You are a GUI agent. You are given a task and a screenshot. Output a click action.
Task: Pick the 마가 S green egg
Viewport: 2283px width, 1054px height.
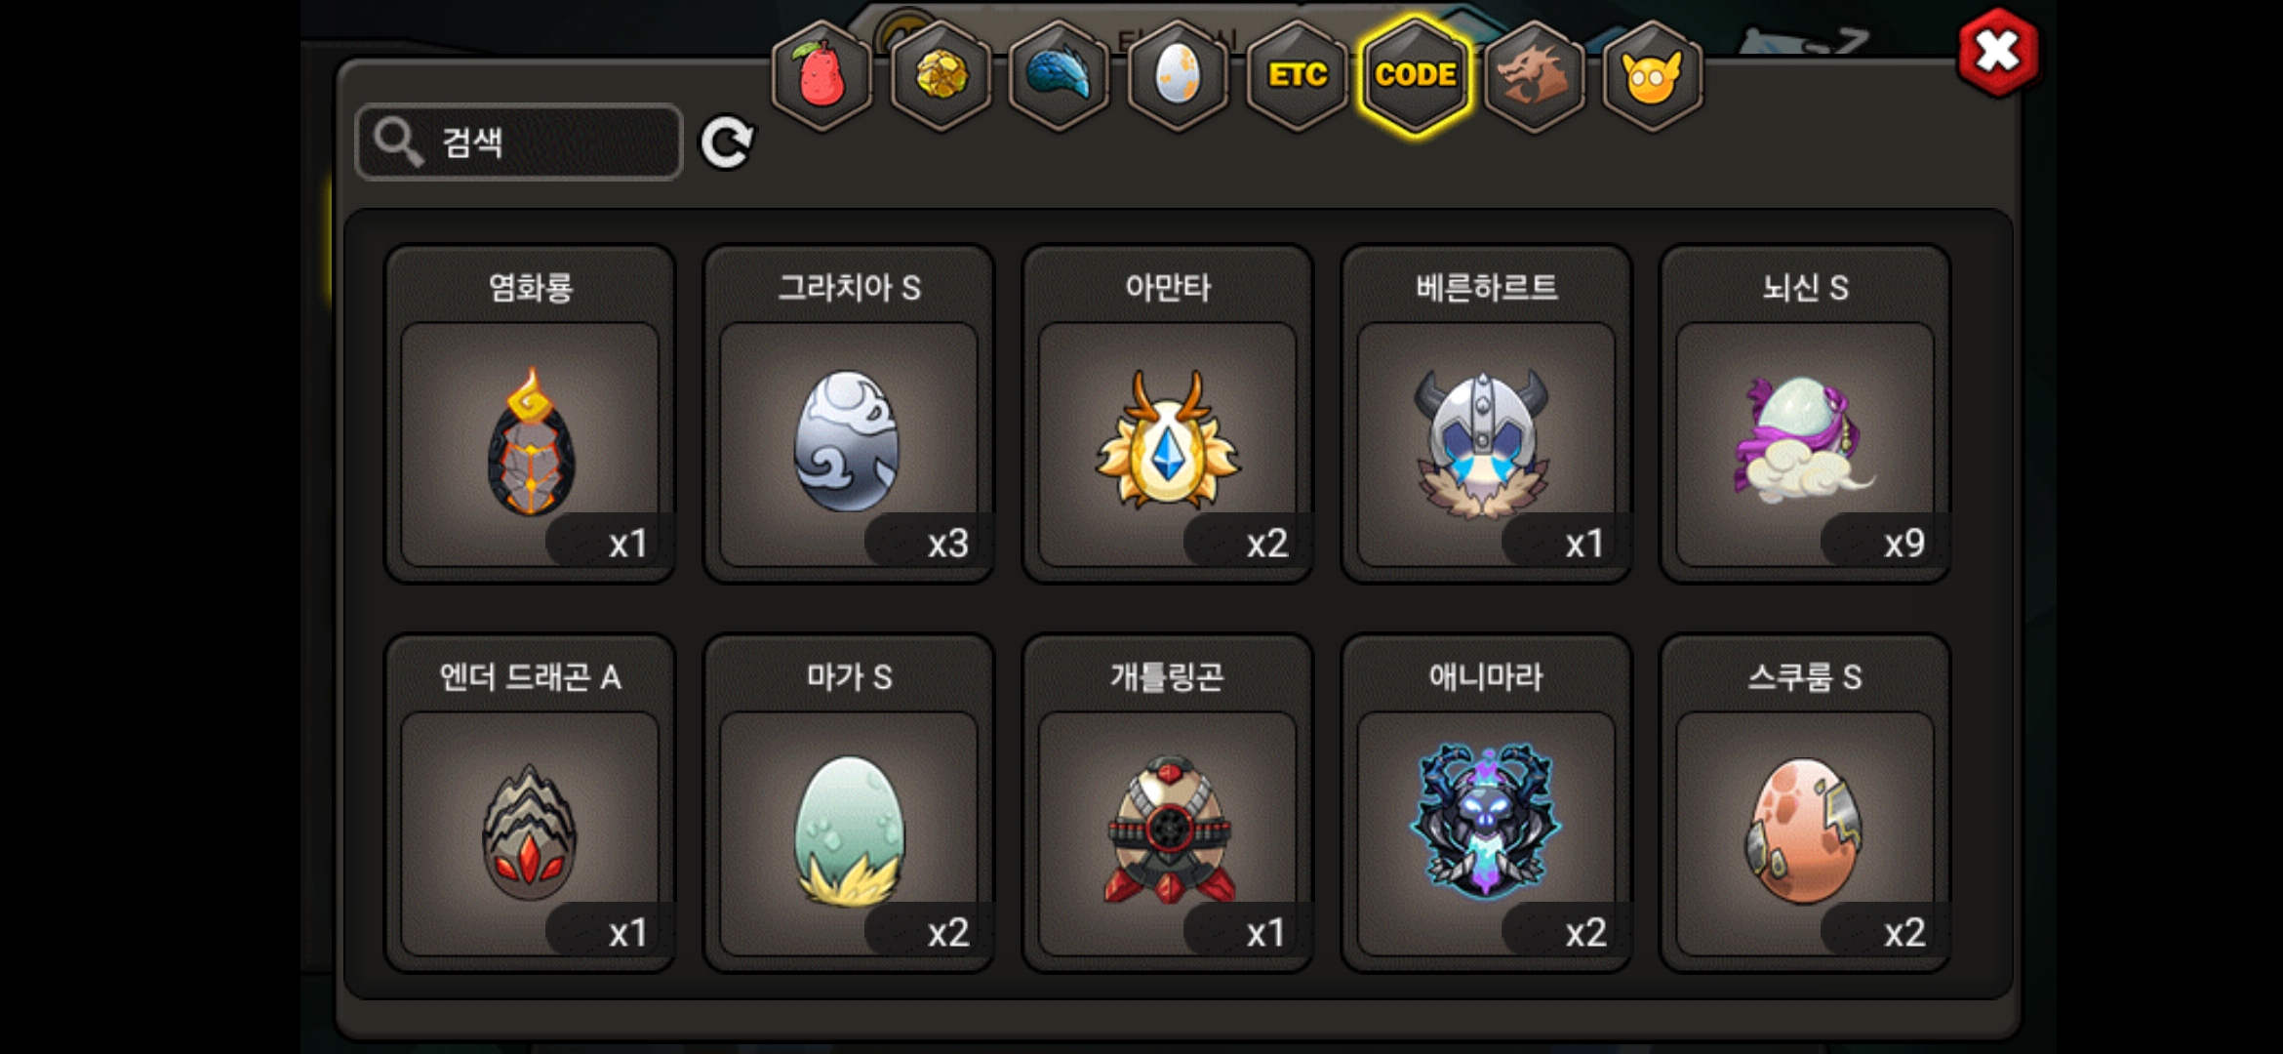[x=849, y=803]
